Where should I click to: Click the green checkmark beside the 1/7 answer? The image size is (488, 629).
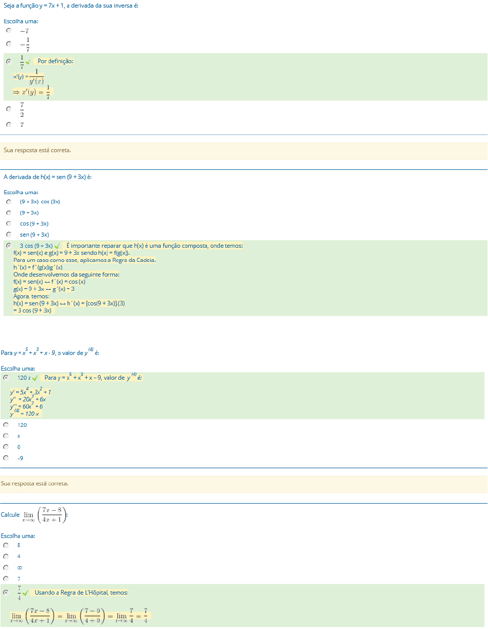click(x=28, y=62)
